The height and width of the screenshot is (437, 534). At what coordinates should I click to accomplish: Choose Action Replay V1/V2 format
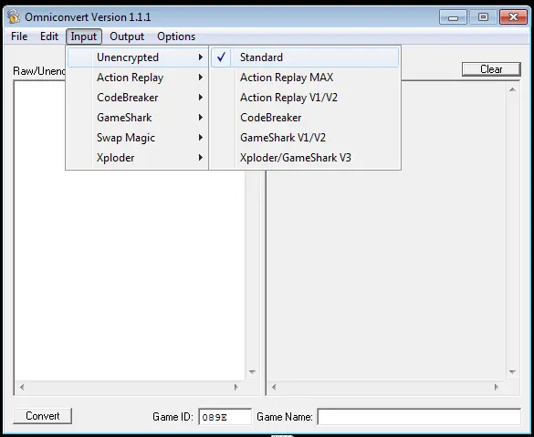[x=305, y=98]
